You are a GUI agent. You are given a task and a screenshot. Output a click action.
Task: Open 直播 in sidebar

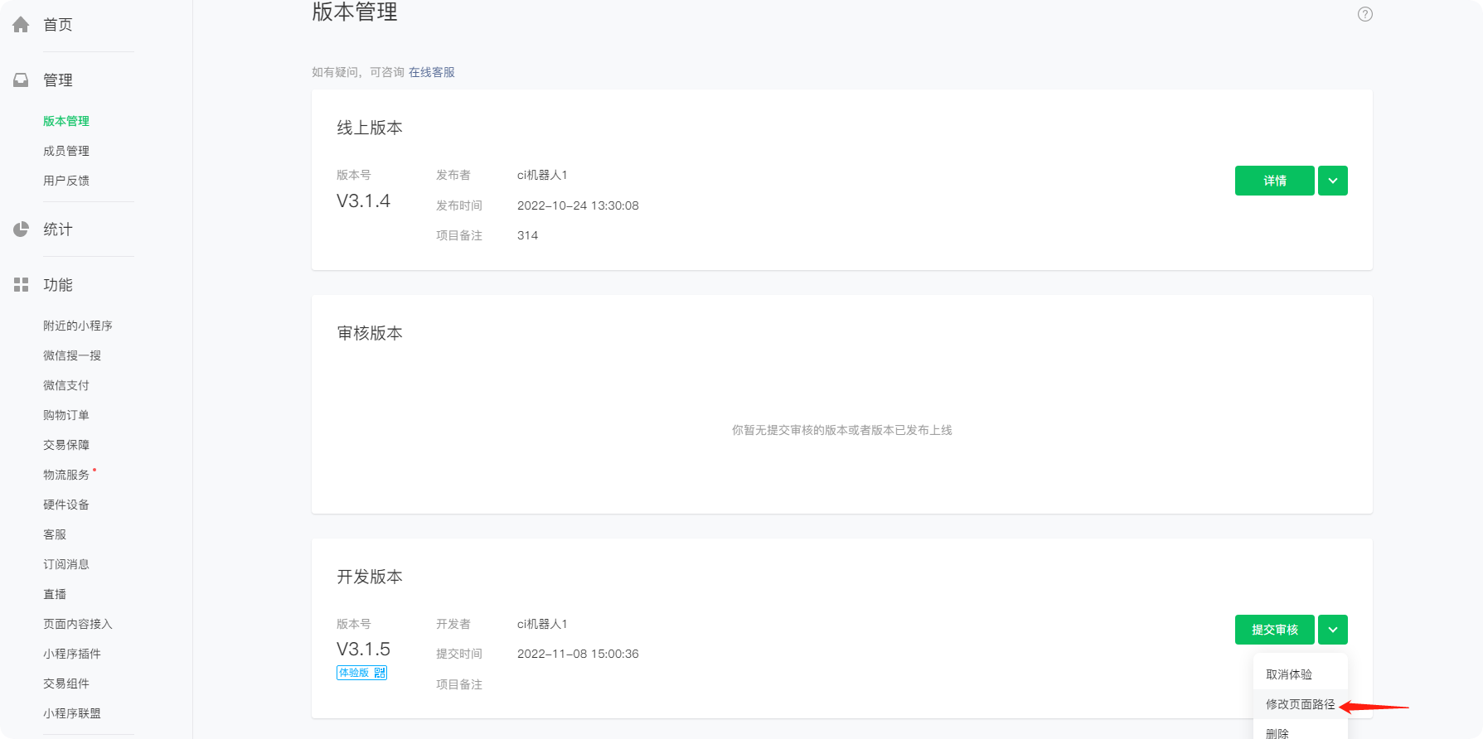pyautogui.click(x=55, y=594)
